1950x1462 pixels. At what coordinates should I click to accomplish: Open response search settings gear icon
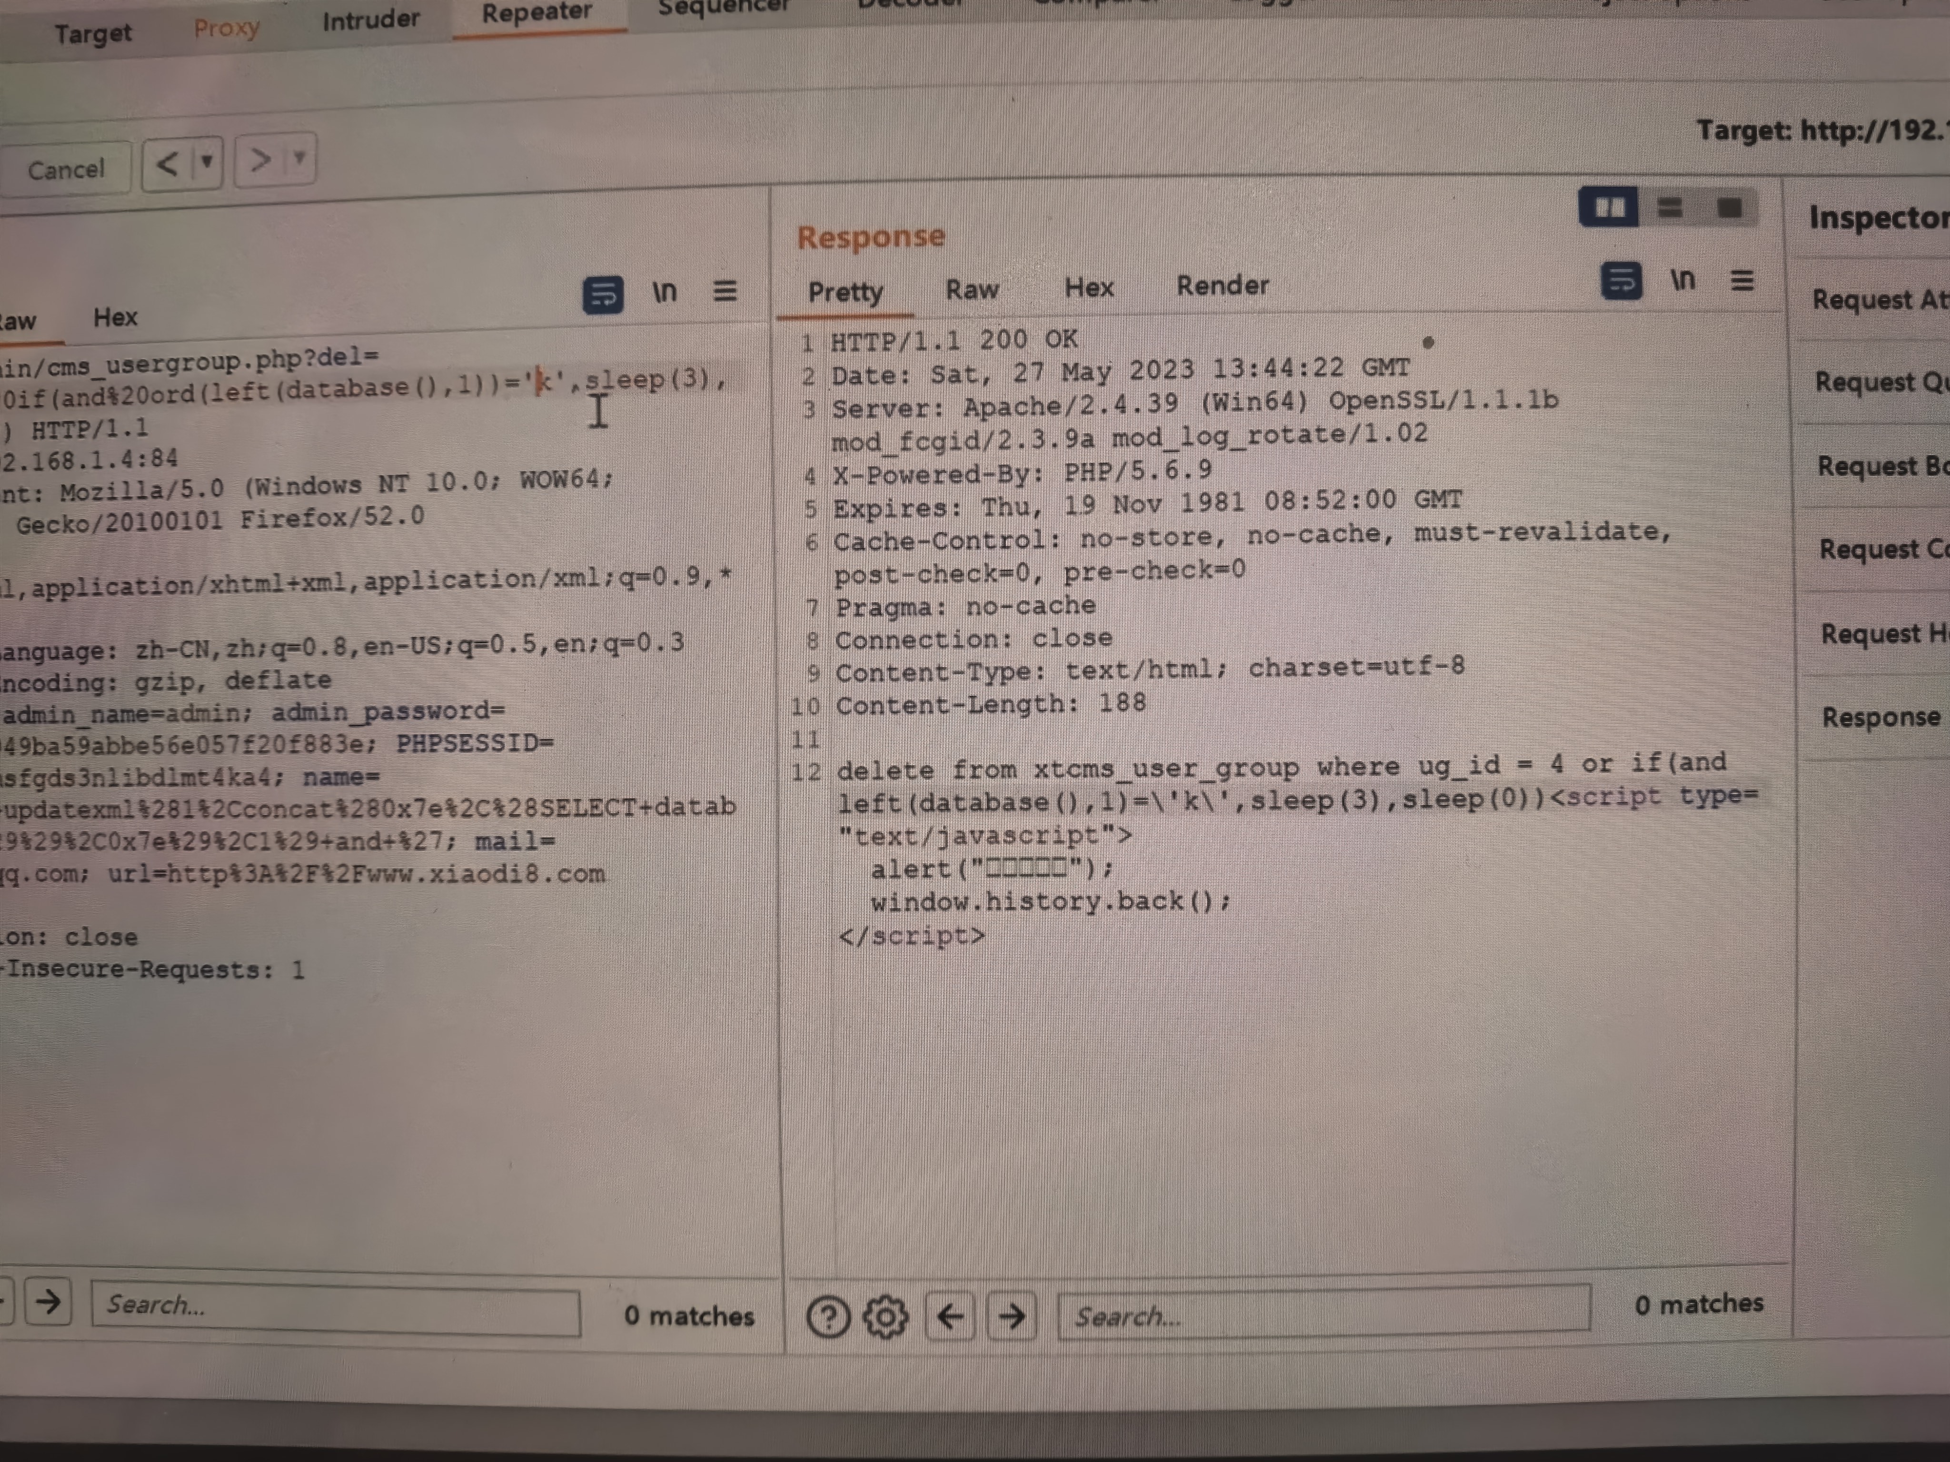885,1316
